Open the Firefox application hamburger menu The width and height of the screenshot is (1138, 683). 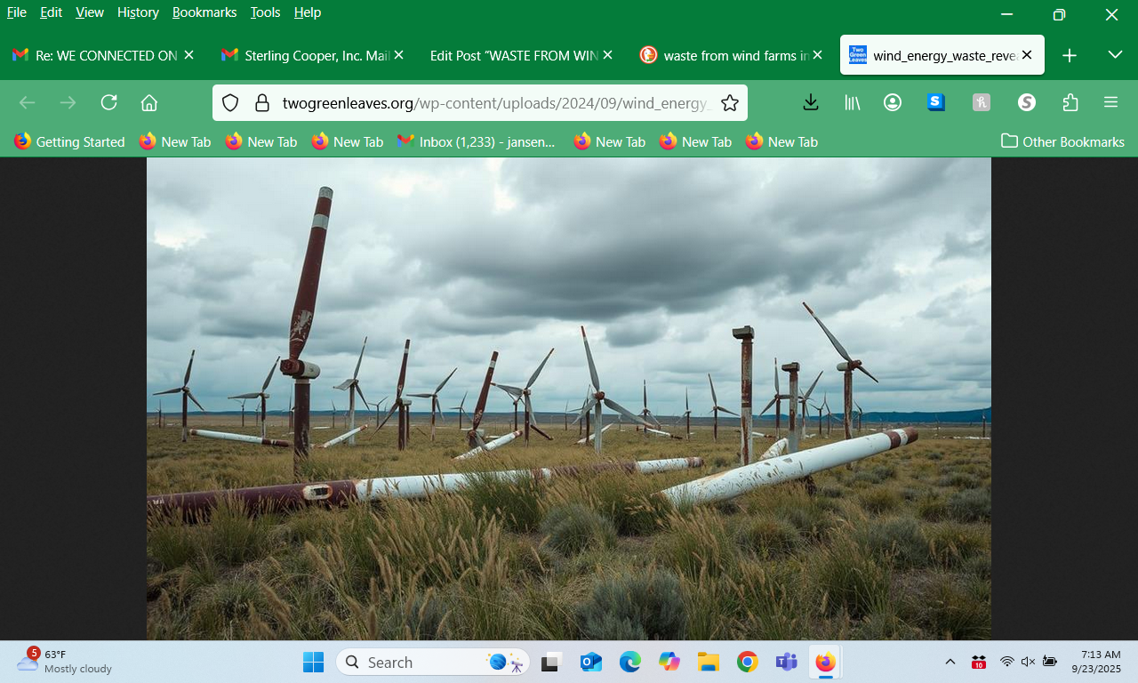(1110, 103)
